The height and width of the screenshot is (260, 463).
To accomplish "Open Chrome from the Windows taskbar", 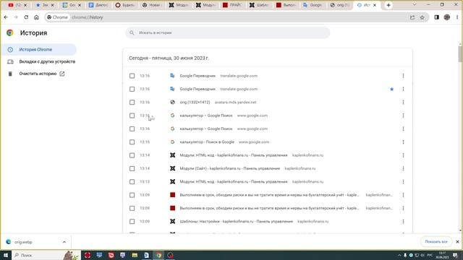I will pyautogui.click(x=158, y=255).
